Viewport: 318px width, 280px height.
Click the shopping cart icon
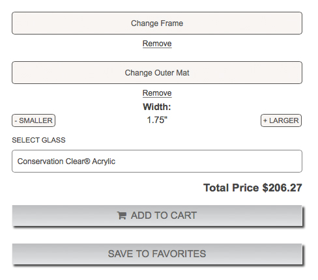(x=122, y=216)
